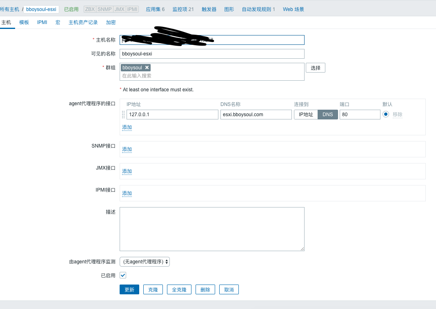Screen dimensions: 436x309
Task: Click the IPMI availability indicator
Action: [x=132, y=9]
